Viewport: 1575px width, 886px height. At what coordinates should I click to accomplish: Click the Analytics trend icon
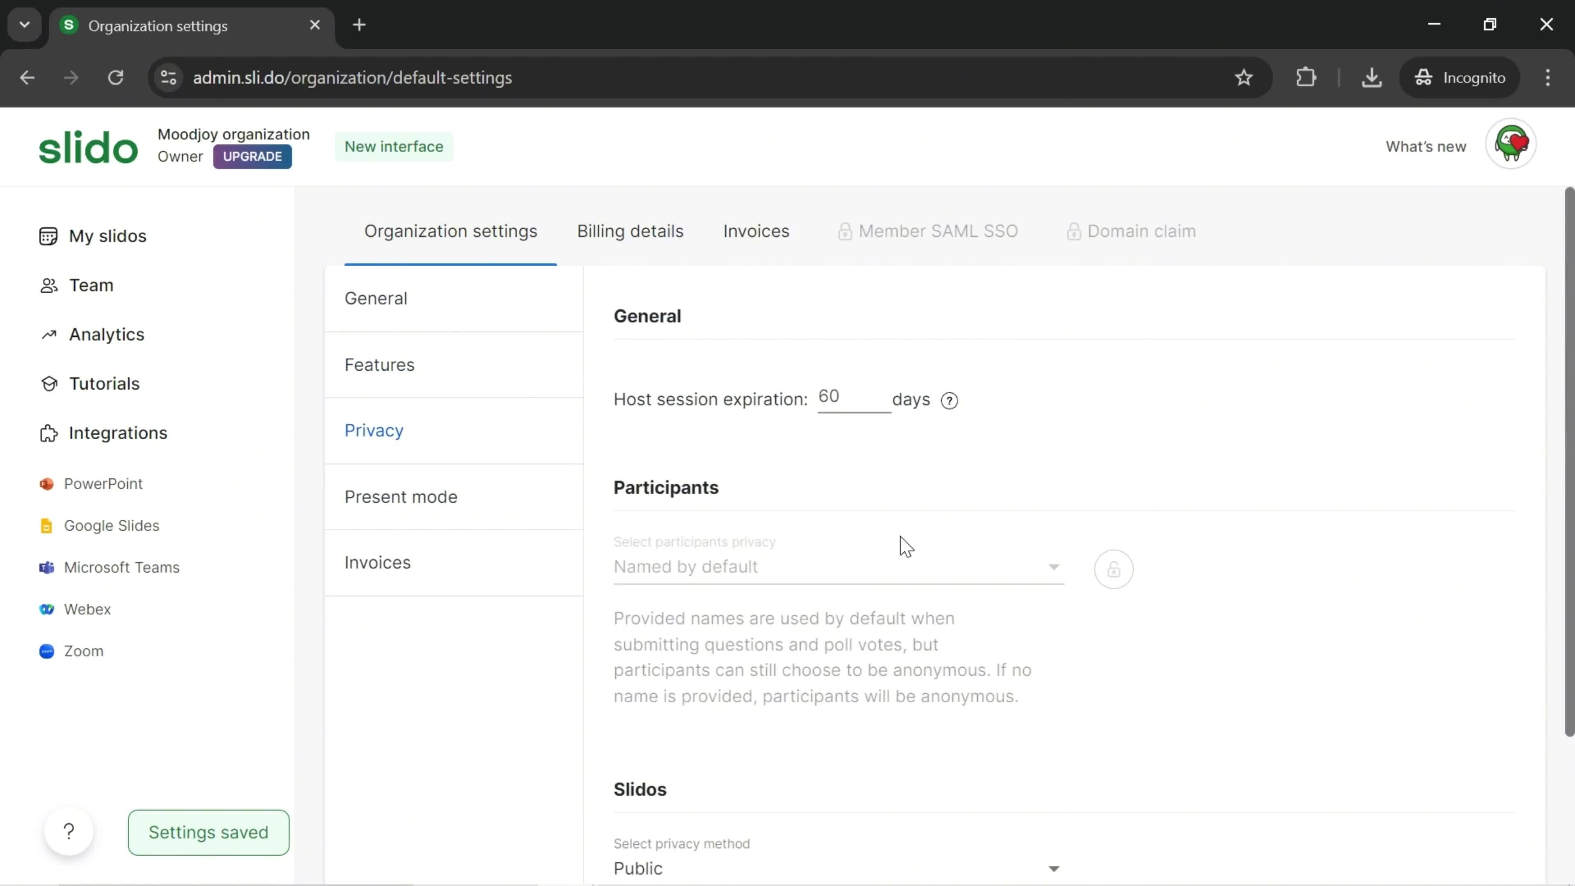point(49,334)
